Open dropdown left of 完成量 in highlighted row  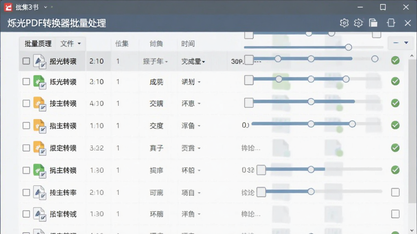coord(155,62)
